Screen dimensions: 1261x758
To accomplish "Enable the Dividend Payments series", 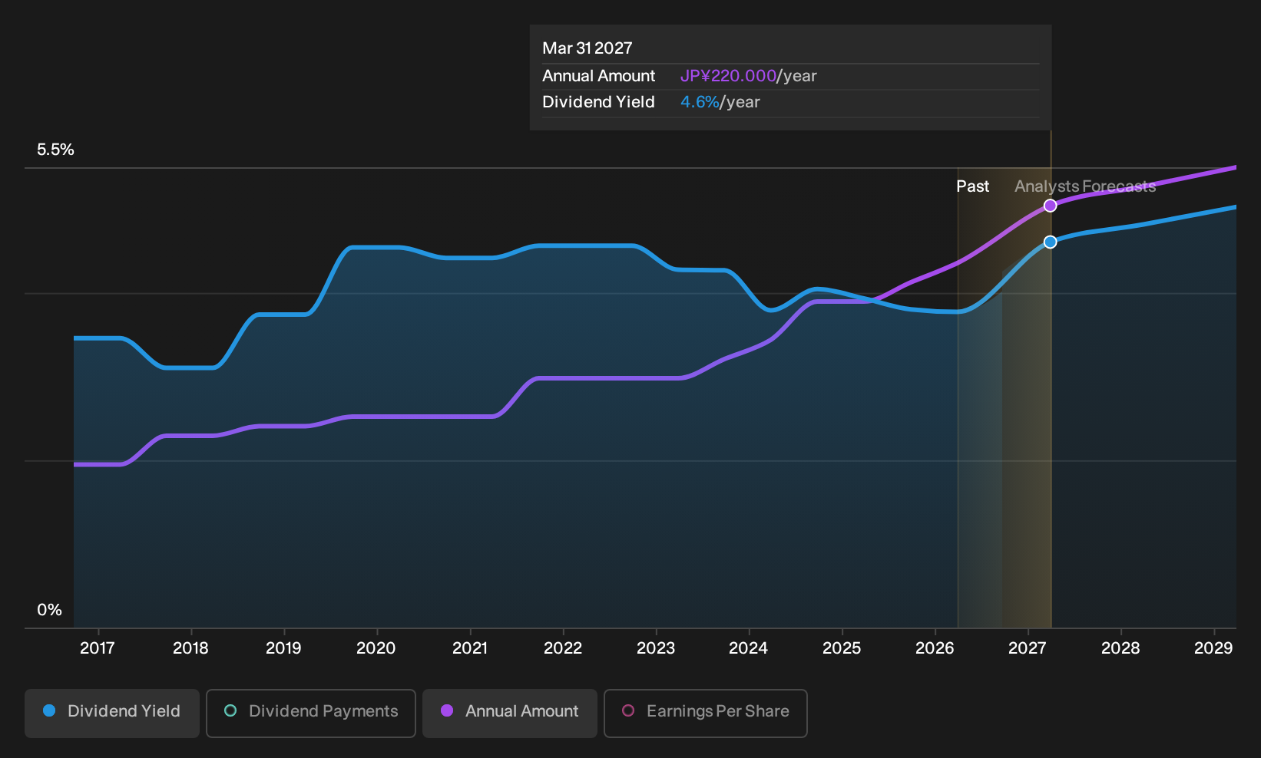I will [311, 714].
